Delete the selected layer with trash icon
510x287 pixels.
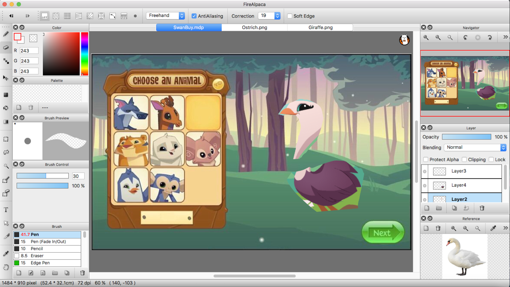(482, 208)
